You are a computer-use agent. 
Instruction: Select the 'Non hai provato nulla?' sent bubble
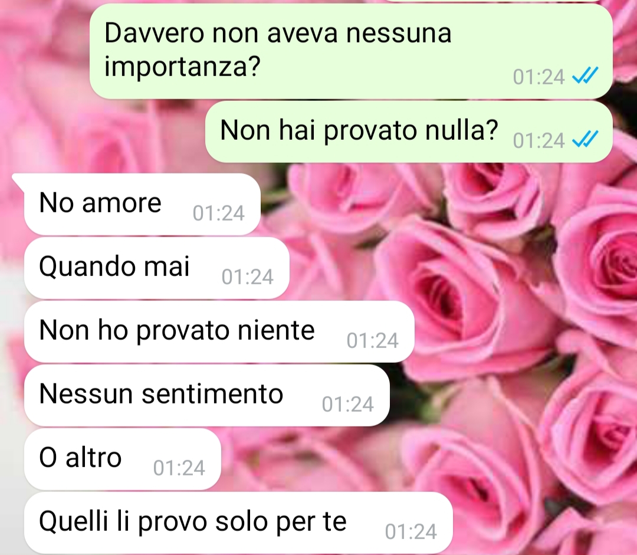[409, 132]
